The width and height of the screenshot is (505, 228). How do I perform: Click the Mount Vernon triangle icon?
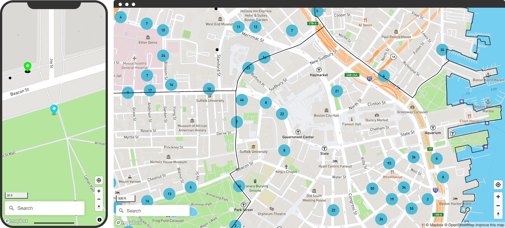point(130,177)
